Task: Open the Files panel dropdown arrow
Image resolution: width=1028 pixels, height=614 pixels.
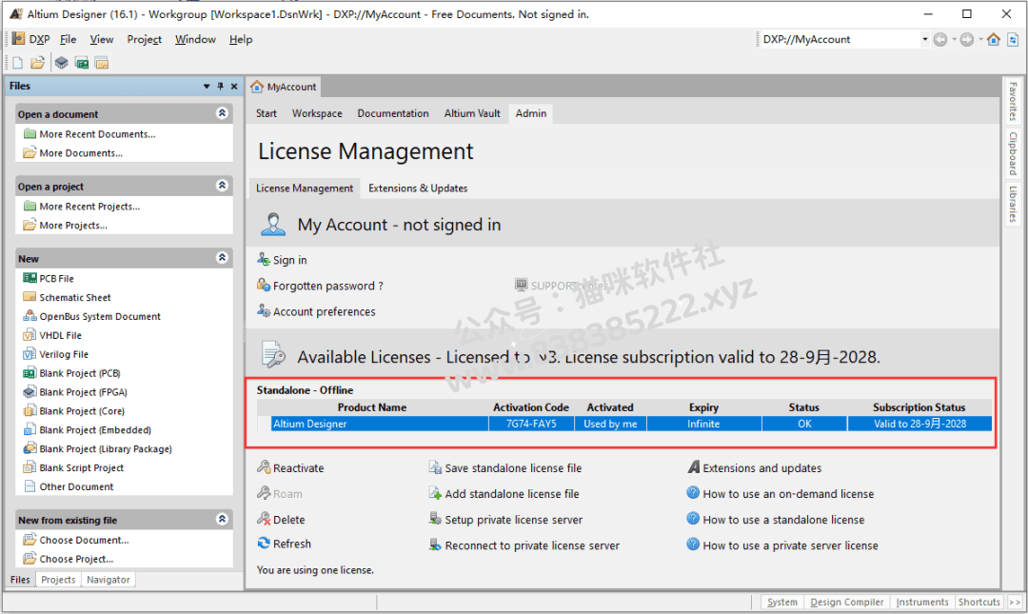Action: (207, 86)
